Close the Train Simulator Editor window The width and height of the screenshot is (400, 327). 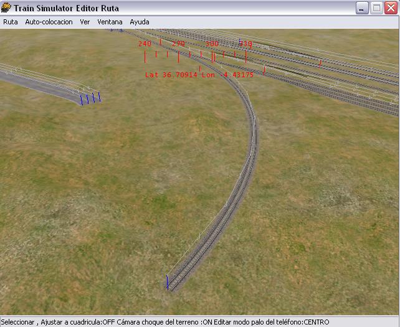[x=391, y=8]
